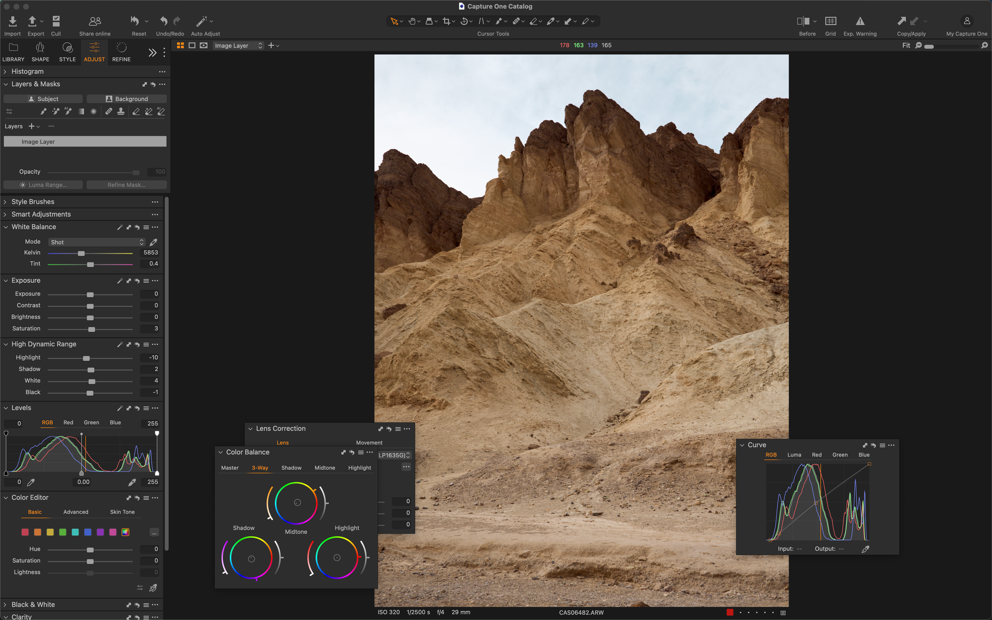Select the Crop cursor tool
The image size is (992, 620).
coord(446,21)
